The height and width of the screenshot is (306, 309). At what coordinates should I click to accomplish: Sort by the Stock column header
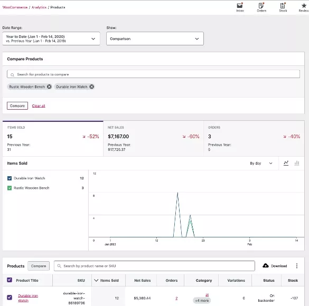(x=293, y=280)
